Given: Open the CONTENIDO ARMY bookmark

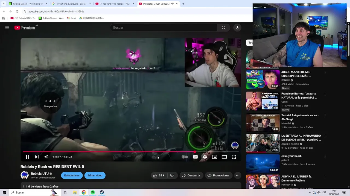Looking at the screenshot, I should pyautogui.click(x=92, y=18).
